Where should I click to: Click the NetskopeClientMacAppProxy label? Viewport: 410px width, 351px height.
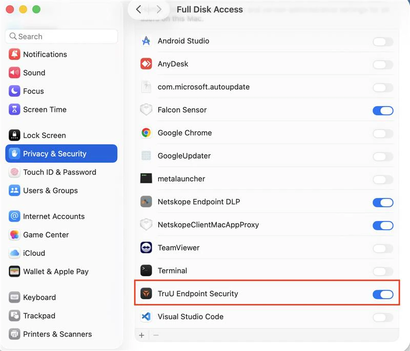(208, 225)
